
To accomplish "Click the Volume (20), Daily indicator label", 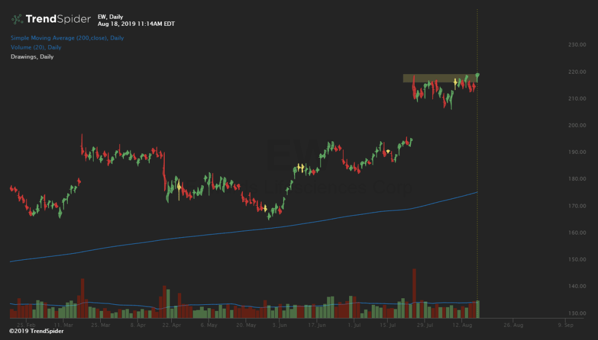I will (36, 47).
